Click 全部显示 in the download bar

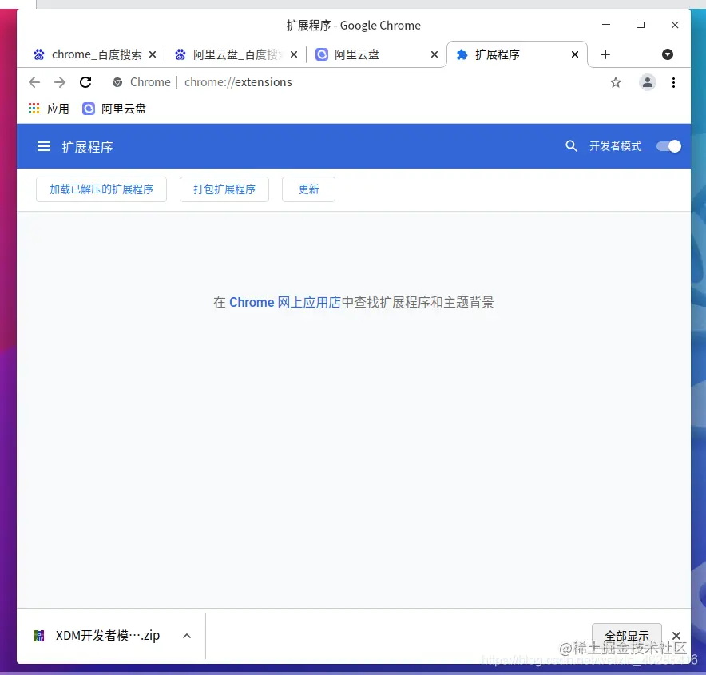(626, 636)
